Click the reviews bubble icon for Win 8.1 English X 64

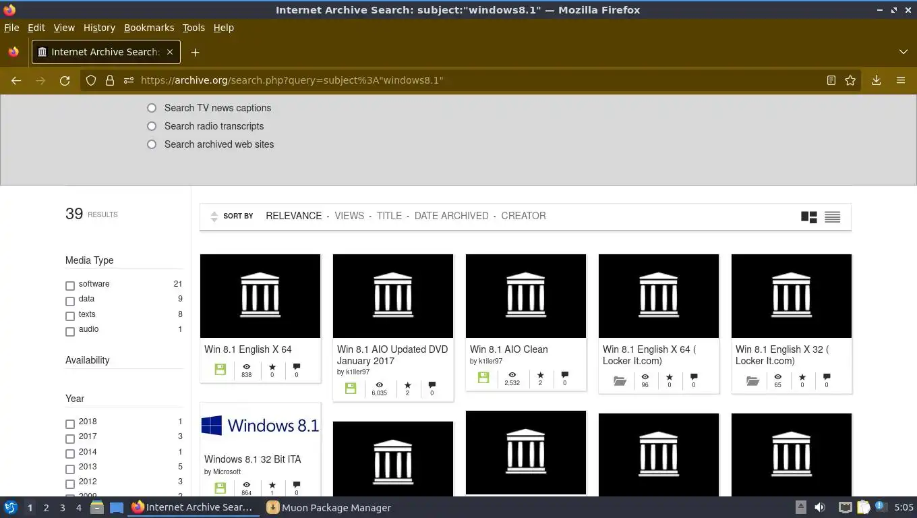[x=297, y=367]
